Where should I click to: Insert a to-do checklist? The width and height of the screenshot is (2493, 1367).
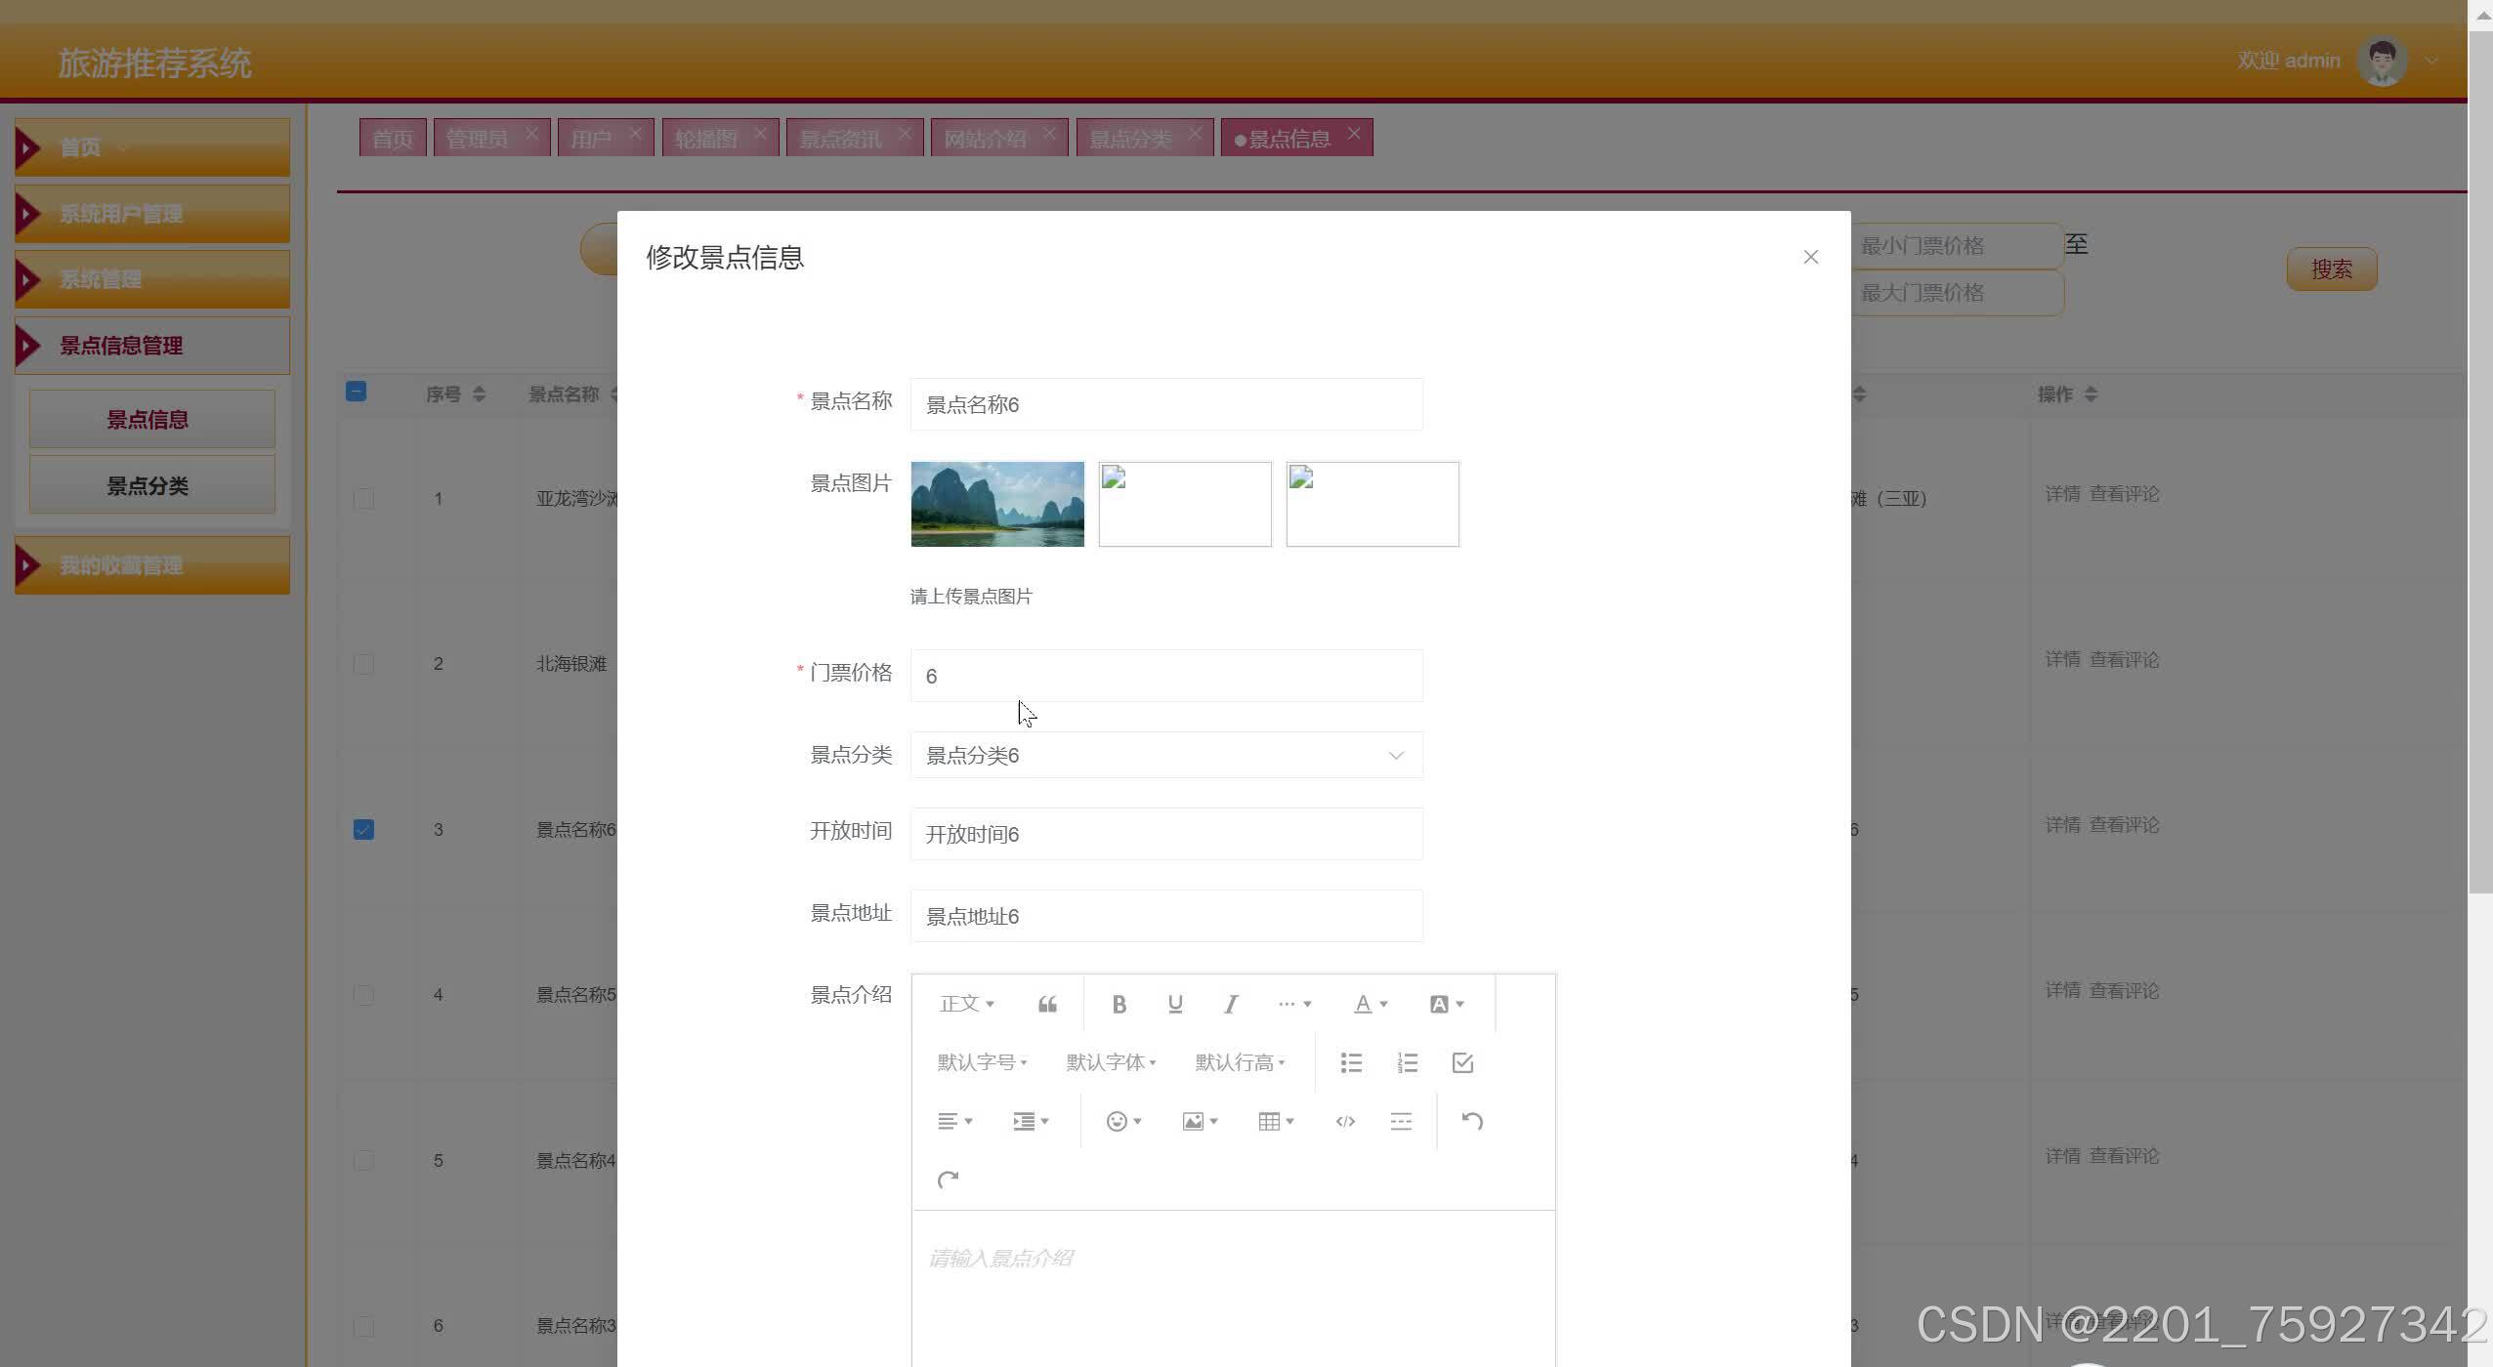pyautogui.click(x=1462, y=1062)
